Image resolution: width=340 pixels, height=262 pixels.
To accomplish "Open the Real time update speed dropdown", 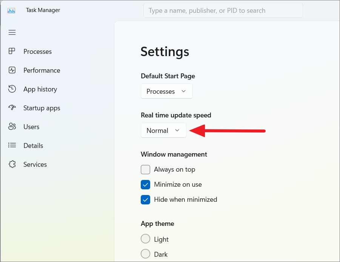I will 163,130.
